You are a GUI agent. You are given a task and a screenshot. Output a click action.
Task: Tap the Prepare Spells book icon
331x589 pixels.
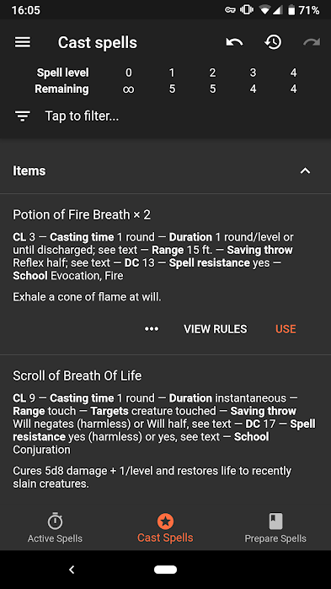click(x=276, y=521)
